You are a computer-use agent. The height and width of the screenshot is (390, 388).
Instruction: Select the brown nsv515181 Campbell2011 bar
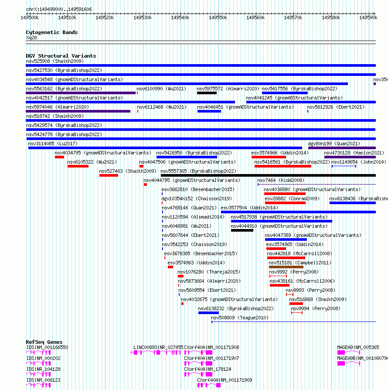tap(286, 267)
